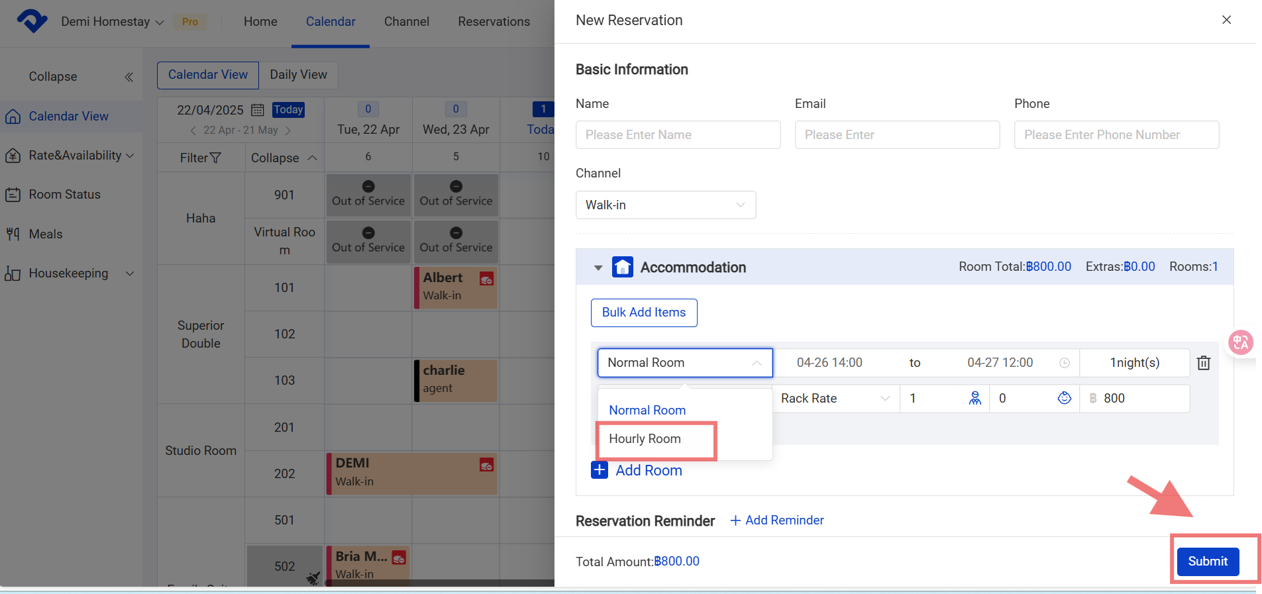The width and height of the screenshot is (1262, 594).
Task: Switch to the Daily View tab
Action: click(x=298, y=75)
